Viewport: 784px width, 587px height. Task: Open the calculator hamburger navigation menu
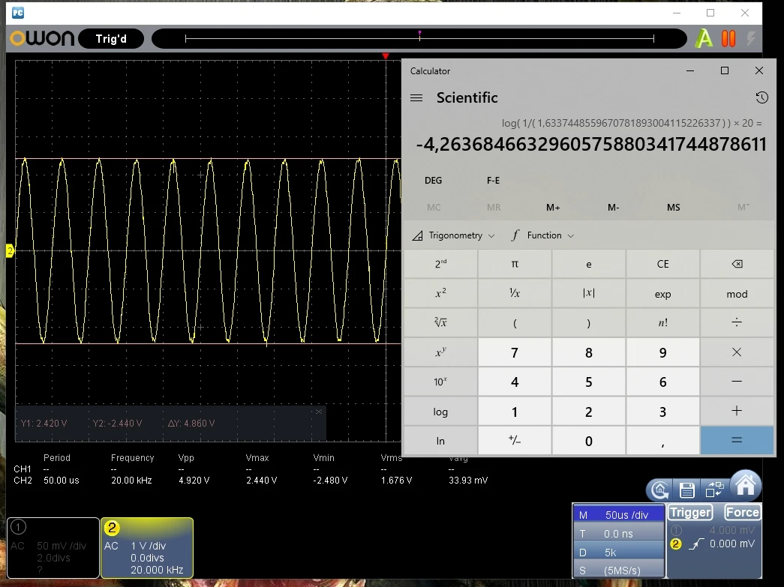tap(417, 97)
